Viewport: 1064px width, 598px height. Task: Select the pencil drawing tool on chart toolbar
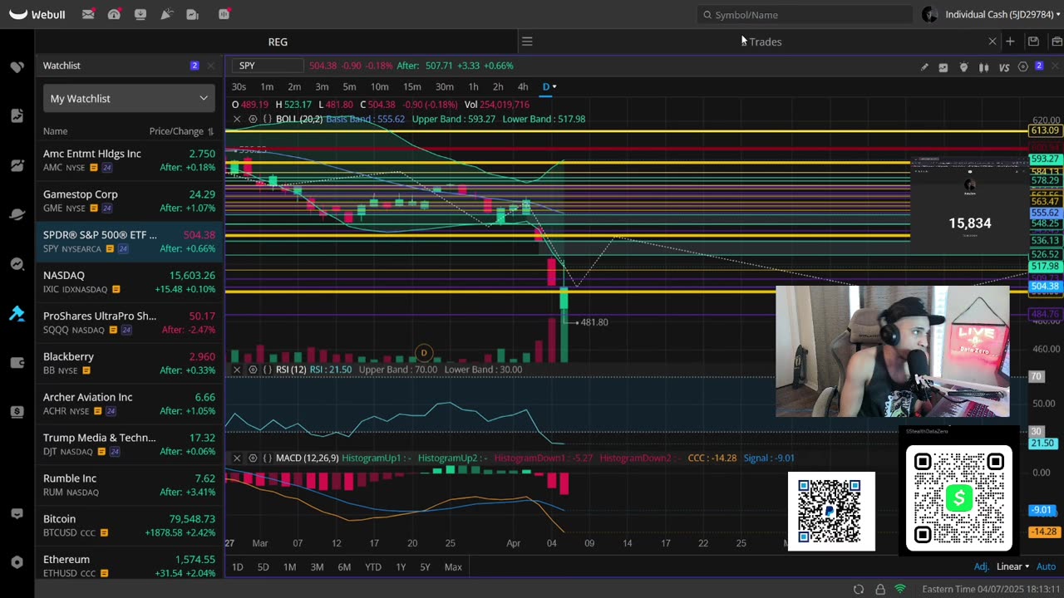(924, 67)
